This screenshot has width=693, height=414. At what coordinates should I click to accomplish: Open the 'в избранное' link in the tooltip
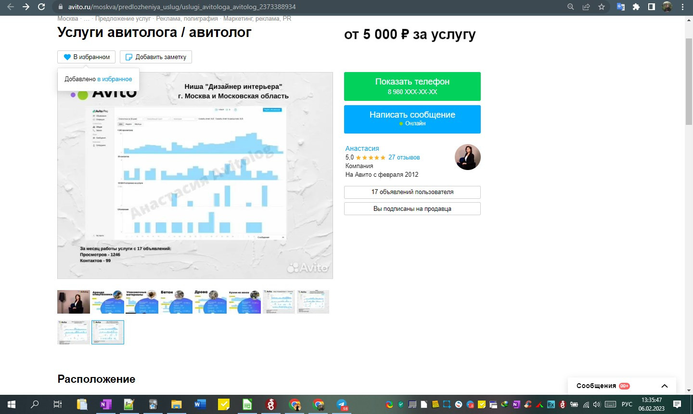pyautogui.click(x=115, y=79)
